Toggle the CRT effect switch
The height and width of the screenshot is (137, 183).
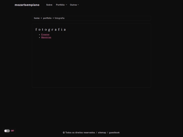(7, 131)
